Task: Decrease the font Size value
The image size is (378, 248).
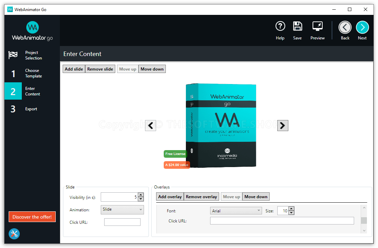Action: pos(291,213)
